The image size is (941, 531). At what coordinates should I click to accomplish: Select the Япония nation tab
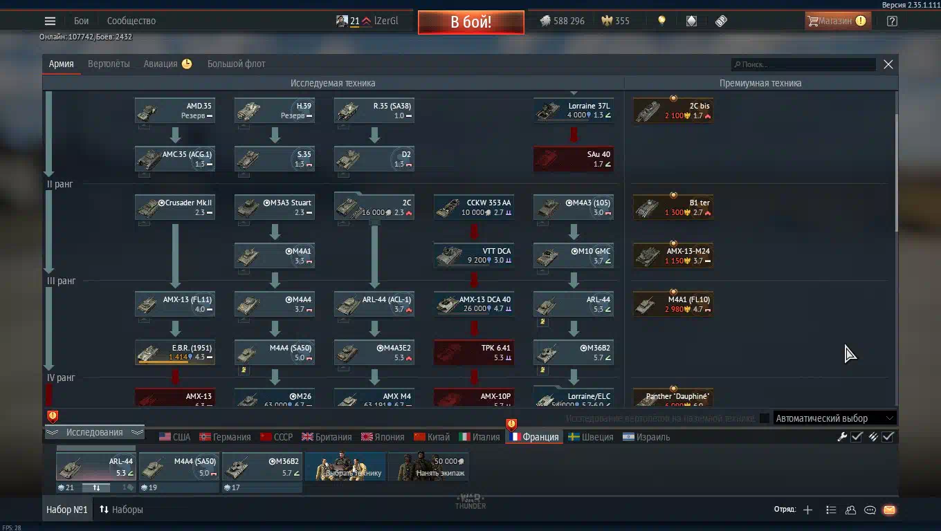click(x=383, y=437)
